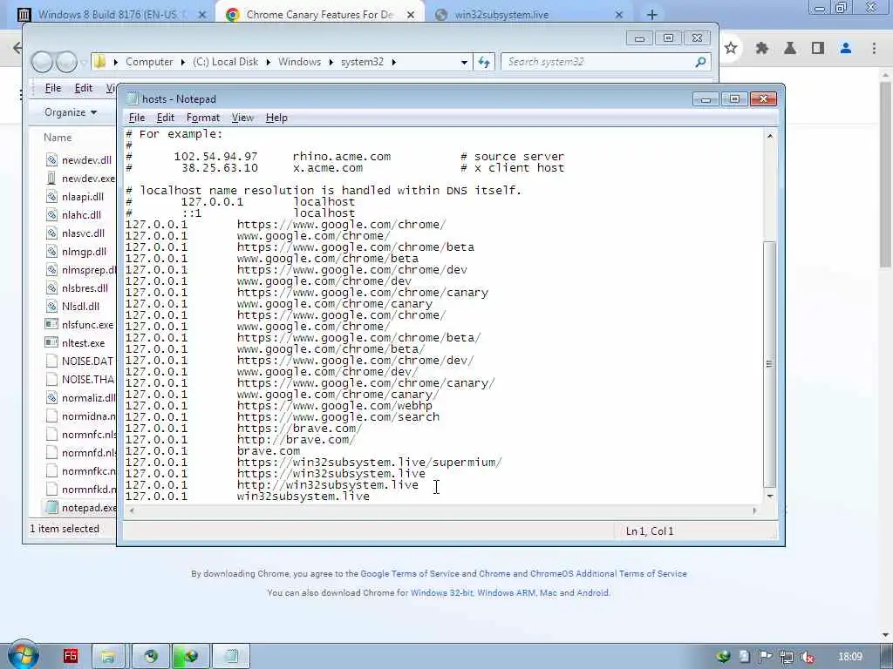
Task: Click right arrow of Notepad horizontal scrollbar
Action: click(754, 510)
